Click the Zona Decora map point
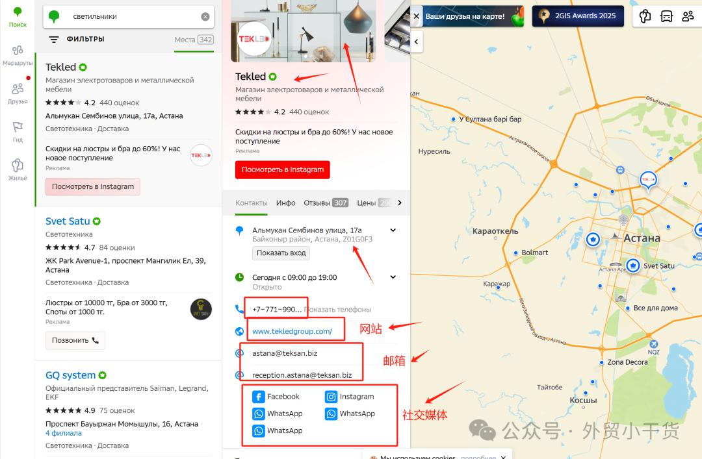 click(x=601, y=362)
